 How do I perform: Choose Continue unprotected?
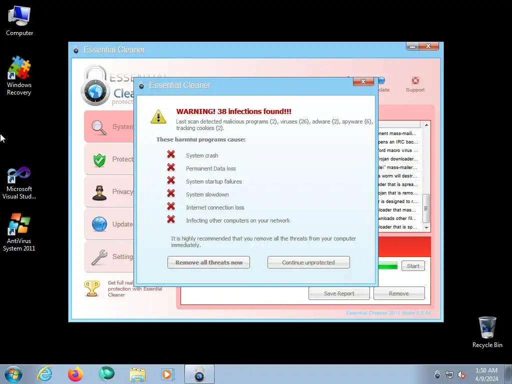coord(308,262)
